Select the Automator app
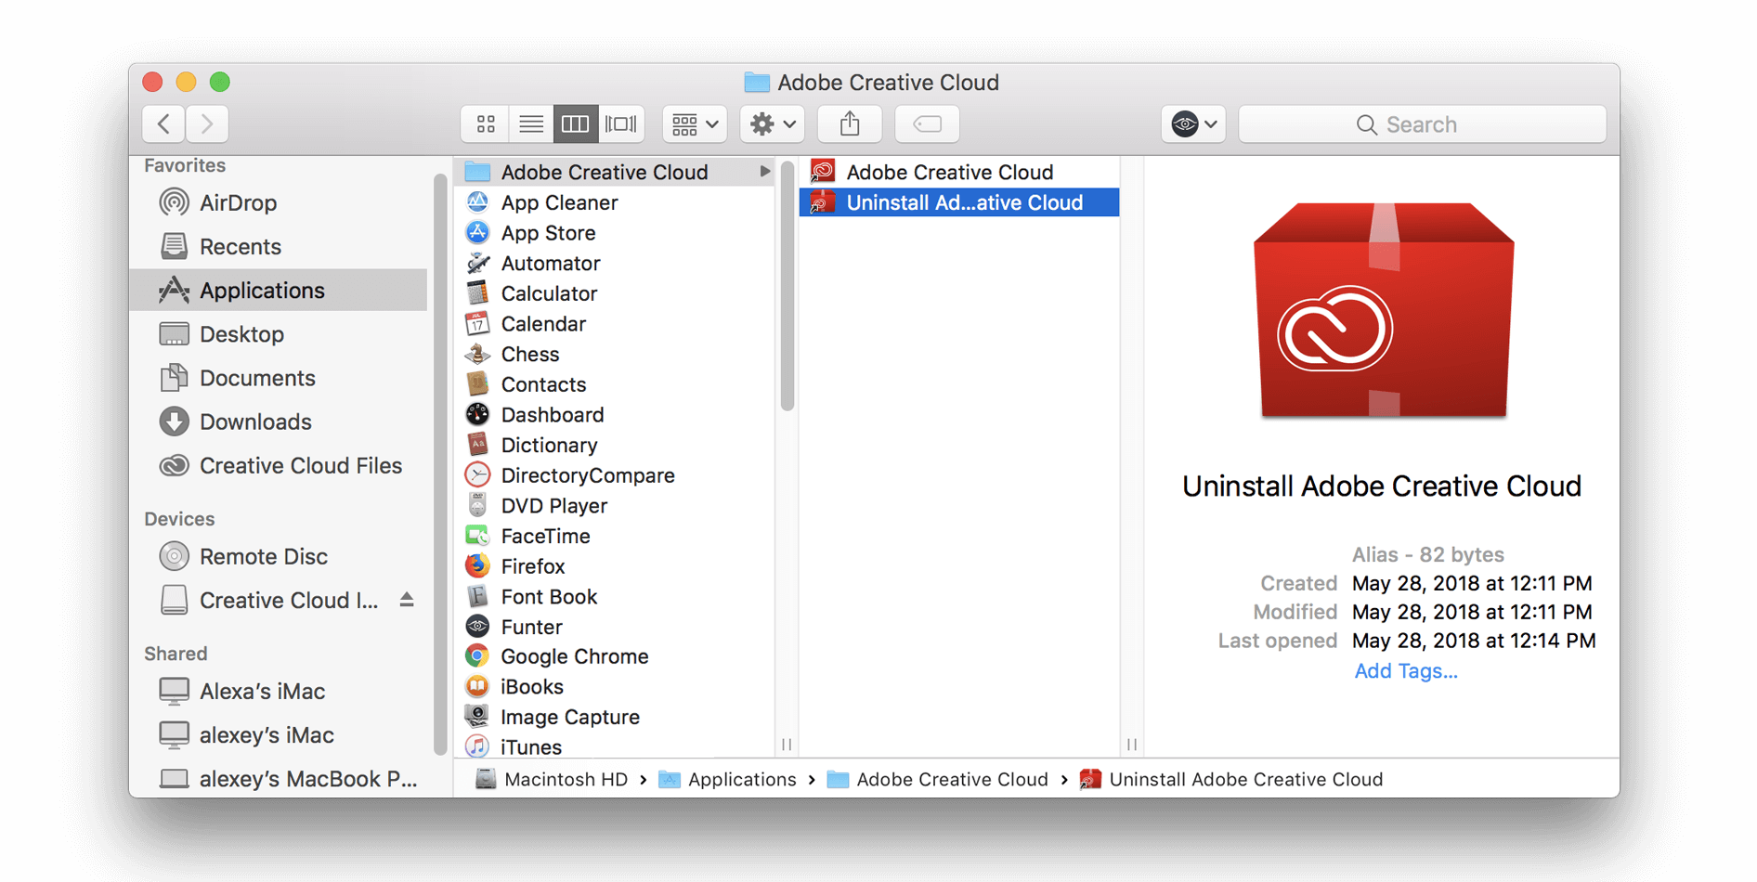Viewport: 1757px width, 882px height. (x=550, y=264)
